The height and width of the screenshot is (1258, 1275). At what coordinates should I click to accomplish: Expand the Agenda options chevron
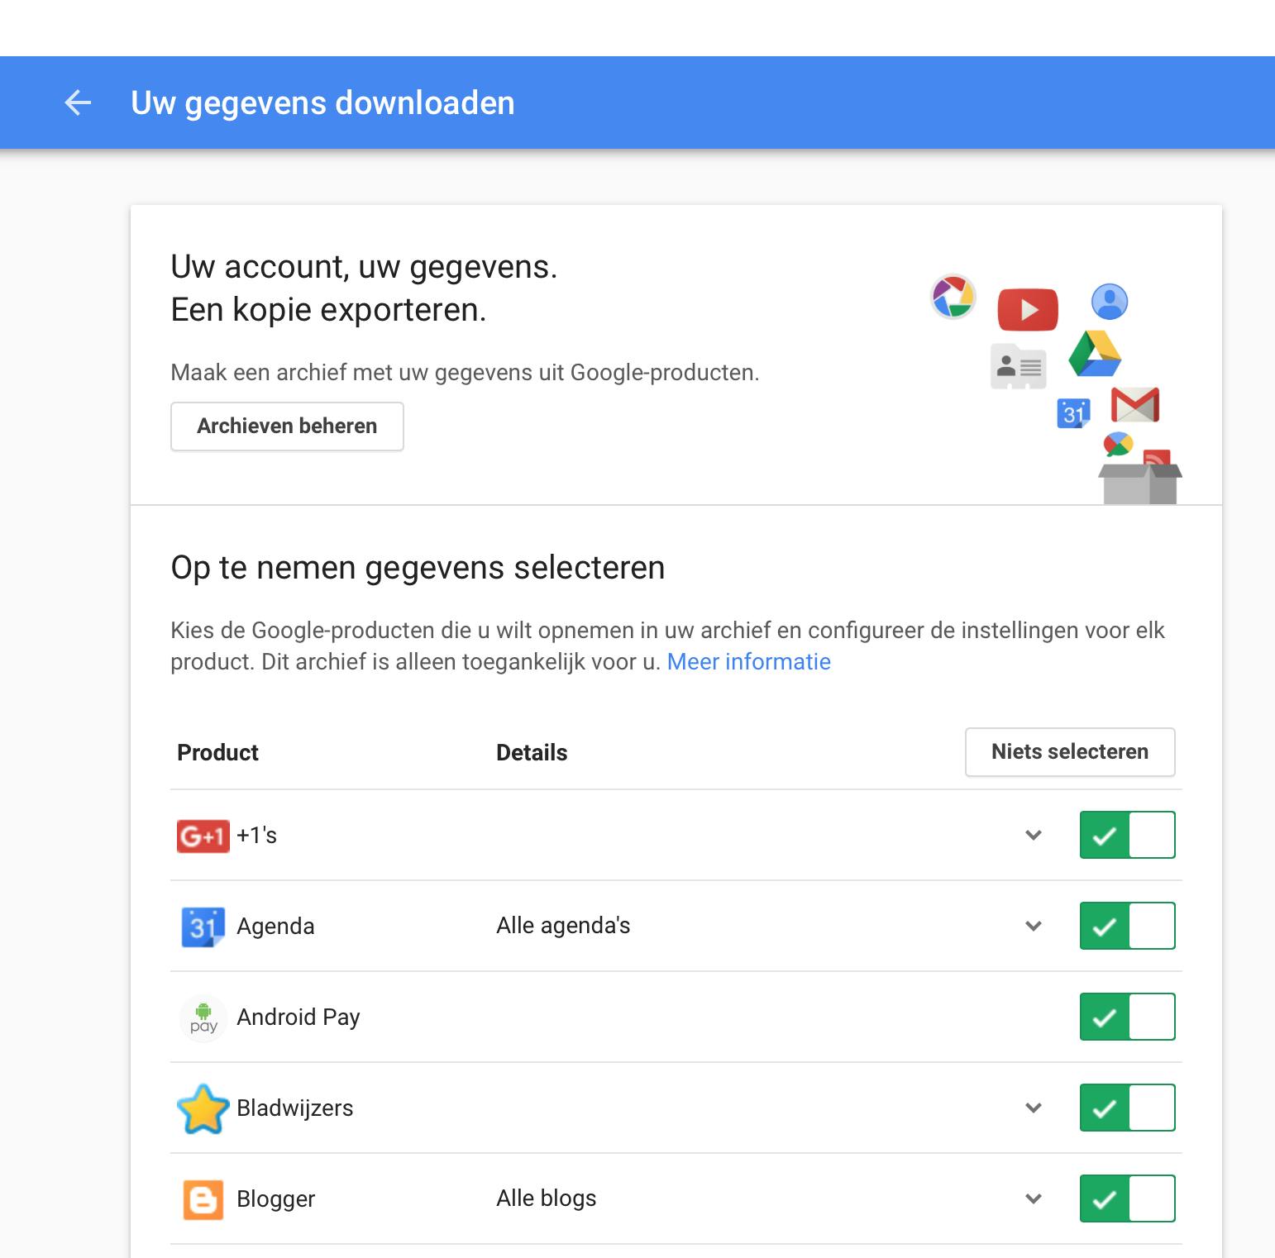(1033, 927)
